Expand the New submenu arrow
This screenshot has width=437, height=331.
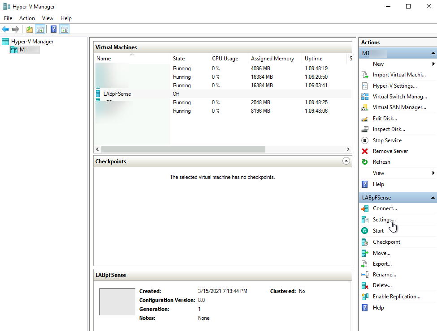433,64
